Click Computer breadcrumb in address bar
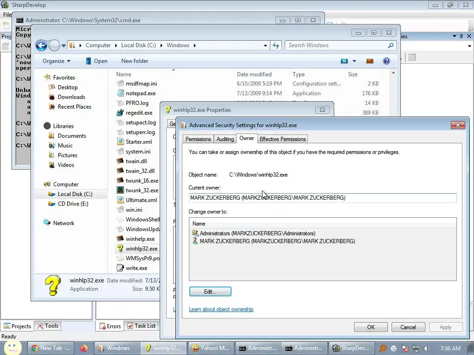This screenshot has width=474, height=355. (98, 45)
